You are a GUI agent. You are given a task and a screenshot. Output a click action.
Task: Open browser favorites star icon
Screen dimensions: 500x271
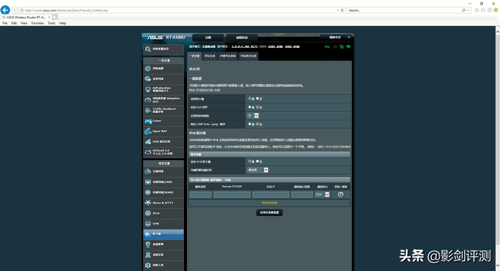(483, 10)
